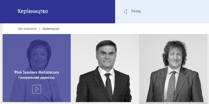This screenshot has width=209, height=104.
Task: Click the breadcrumb > separator
Action: pyautogui.click(x=39, y=29)
